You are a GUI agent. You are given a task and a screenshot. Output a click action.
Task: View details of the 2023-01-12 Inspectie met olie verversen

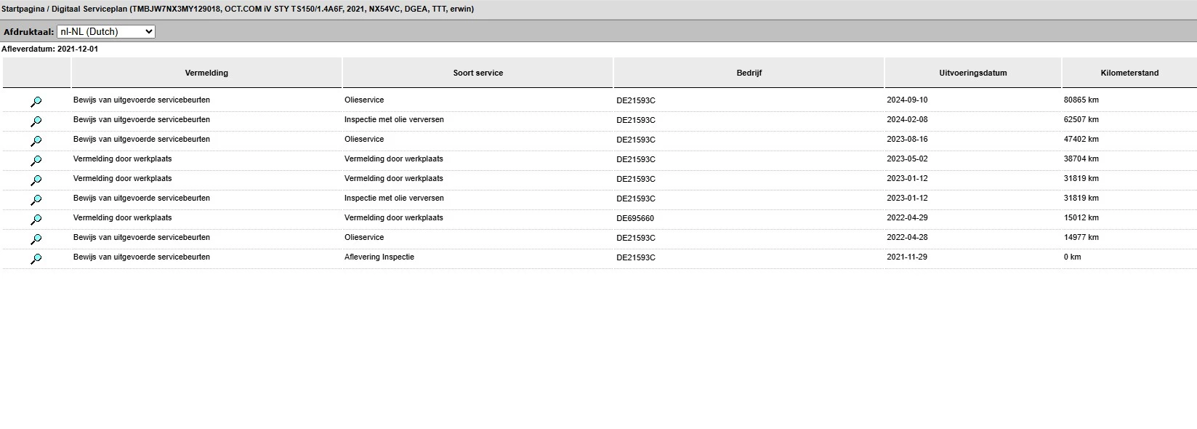36,200
